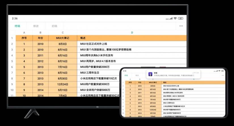This screenshot has width=234, height=126.
Task: Select column B header on the TV spreadsheet
Action: [x=41, y=33]
